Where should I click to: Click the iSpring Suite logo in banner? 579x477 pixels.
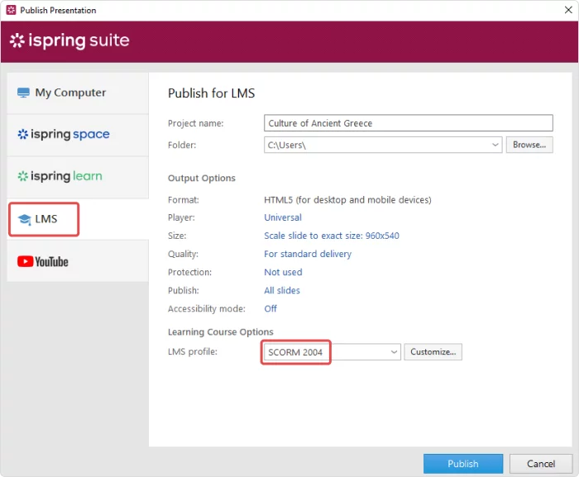69,41
